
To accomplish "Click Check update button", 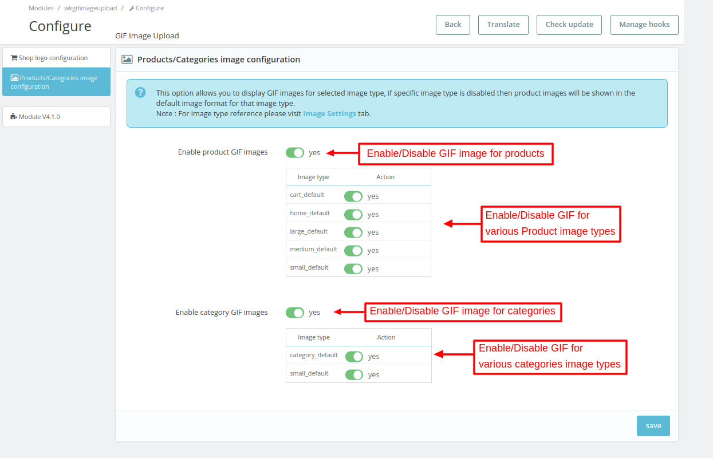I will click(x=569, y=25).
